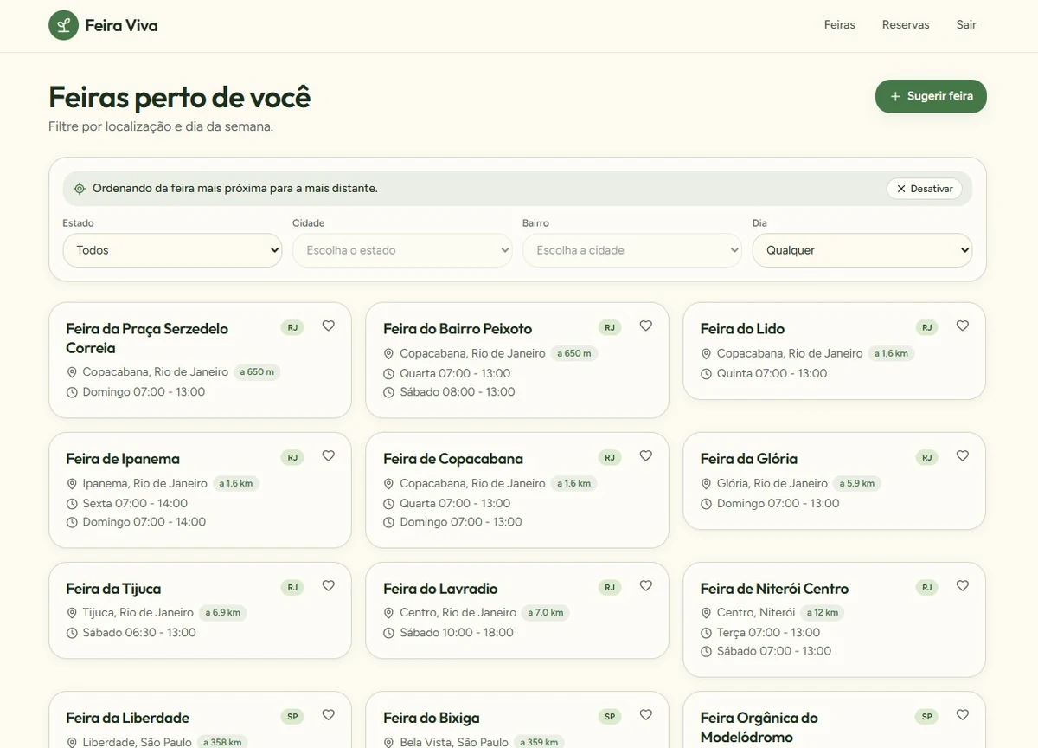Open Feira de Copacabana card title
The image size is (1038, 748).
(x=453, y=459)
